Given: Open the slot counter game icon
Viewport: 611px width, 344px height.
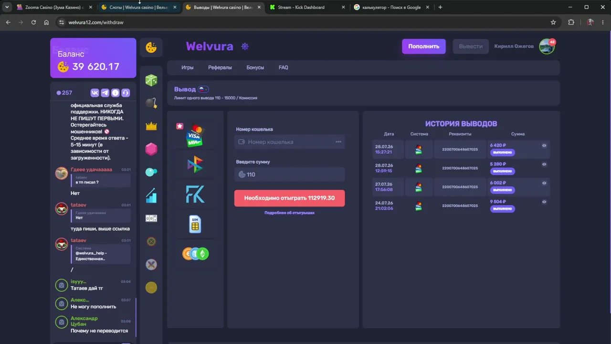Looking at the screenshot, I should 151,218.
